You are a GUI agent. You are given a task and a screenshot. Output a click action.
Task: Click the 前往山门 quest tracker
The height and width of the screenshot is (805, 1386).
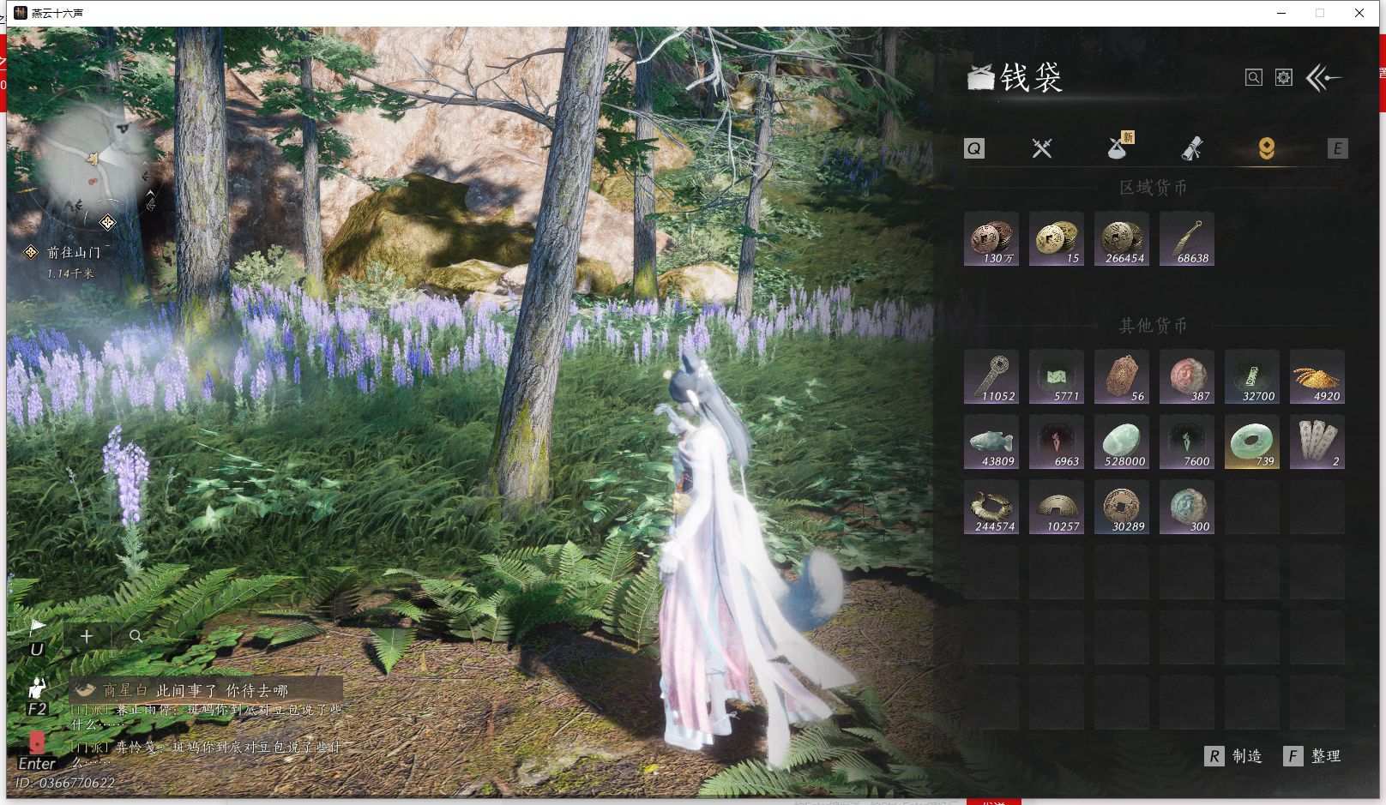click(73, 252)
